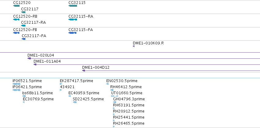Viewport: 260px width, 128px height.
Task: Select the DME1-020L04 clone arrowhead
Action: pos(29,58)
